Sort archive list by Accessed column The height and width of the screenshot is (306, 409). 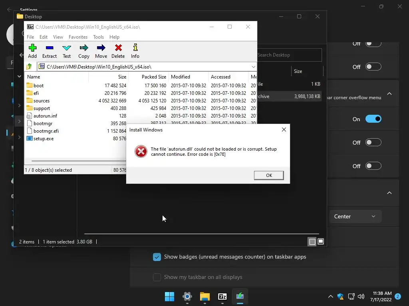[228, 77]
